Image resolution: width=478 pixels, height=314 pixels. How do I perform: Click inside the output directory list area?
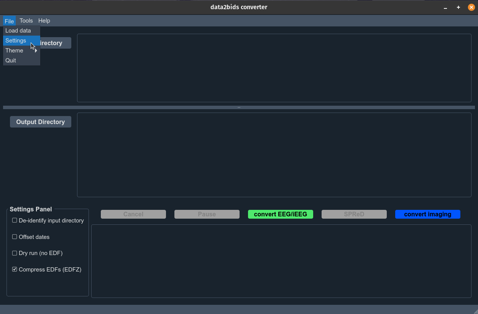(274, 155)
